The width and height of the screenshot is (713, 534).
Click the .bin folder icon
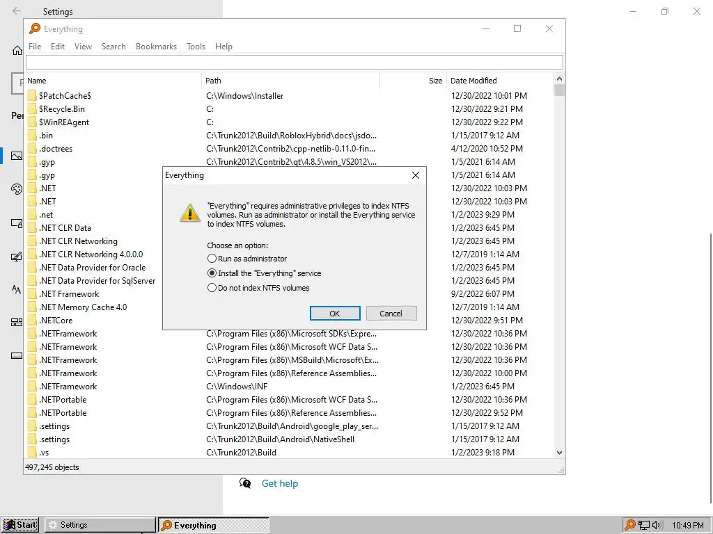click(32, 136)
